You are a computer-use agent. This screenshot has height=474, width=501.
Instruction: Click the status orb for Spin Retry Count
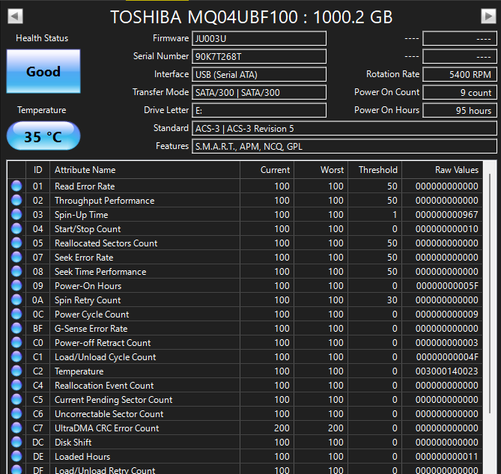click(x=16, y=300)
